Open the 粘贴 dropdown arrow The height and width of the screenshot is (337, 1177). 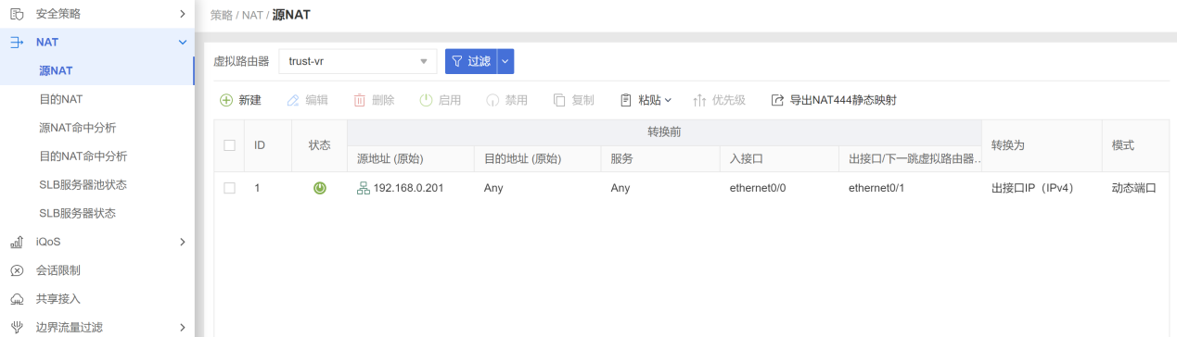tap(668, 100)
